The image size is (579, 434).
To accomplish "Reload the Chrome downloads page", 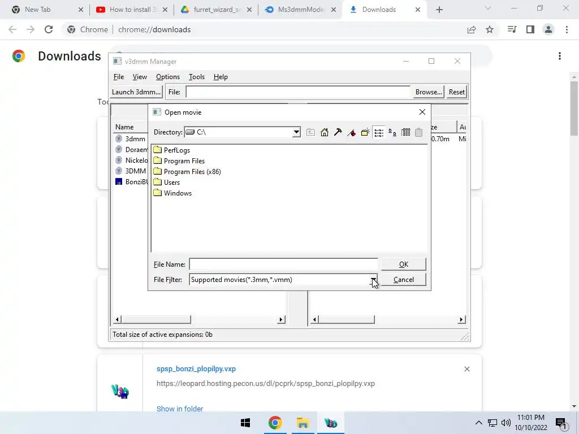I will tap(49, 29).
